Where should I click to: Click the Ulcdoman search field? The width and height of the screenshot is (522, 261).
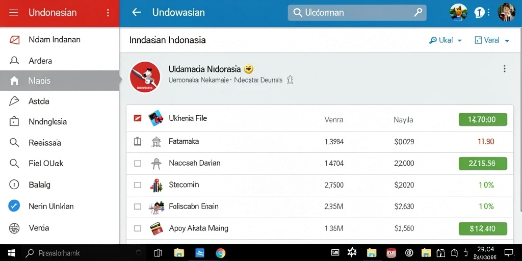(x=357, y=13)
